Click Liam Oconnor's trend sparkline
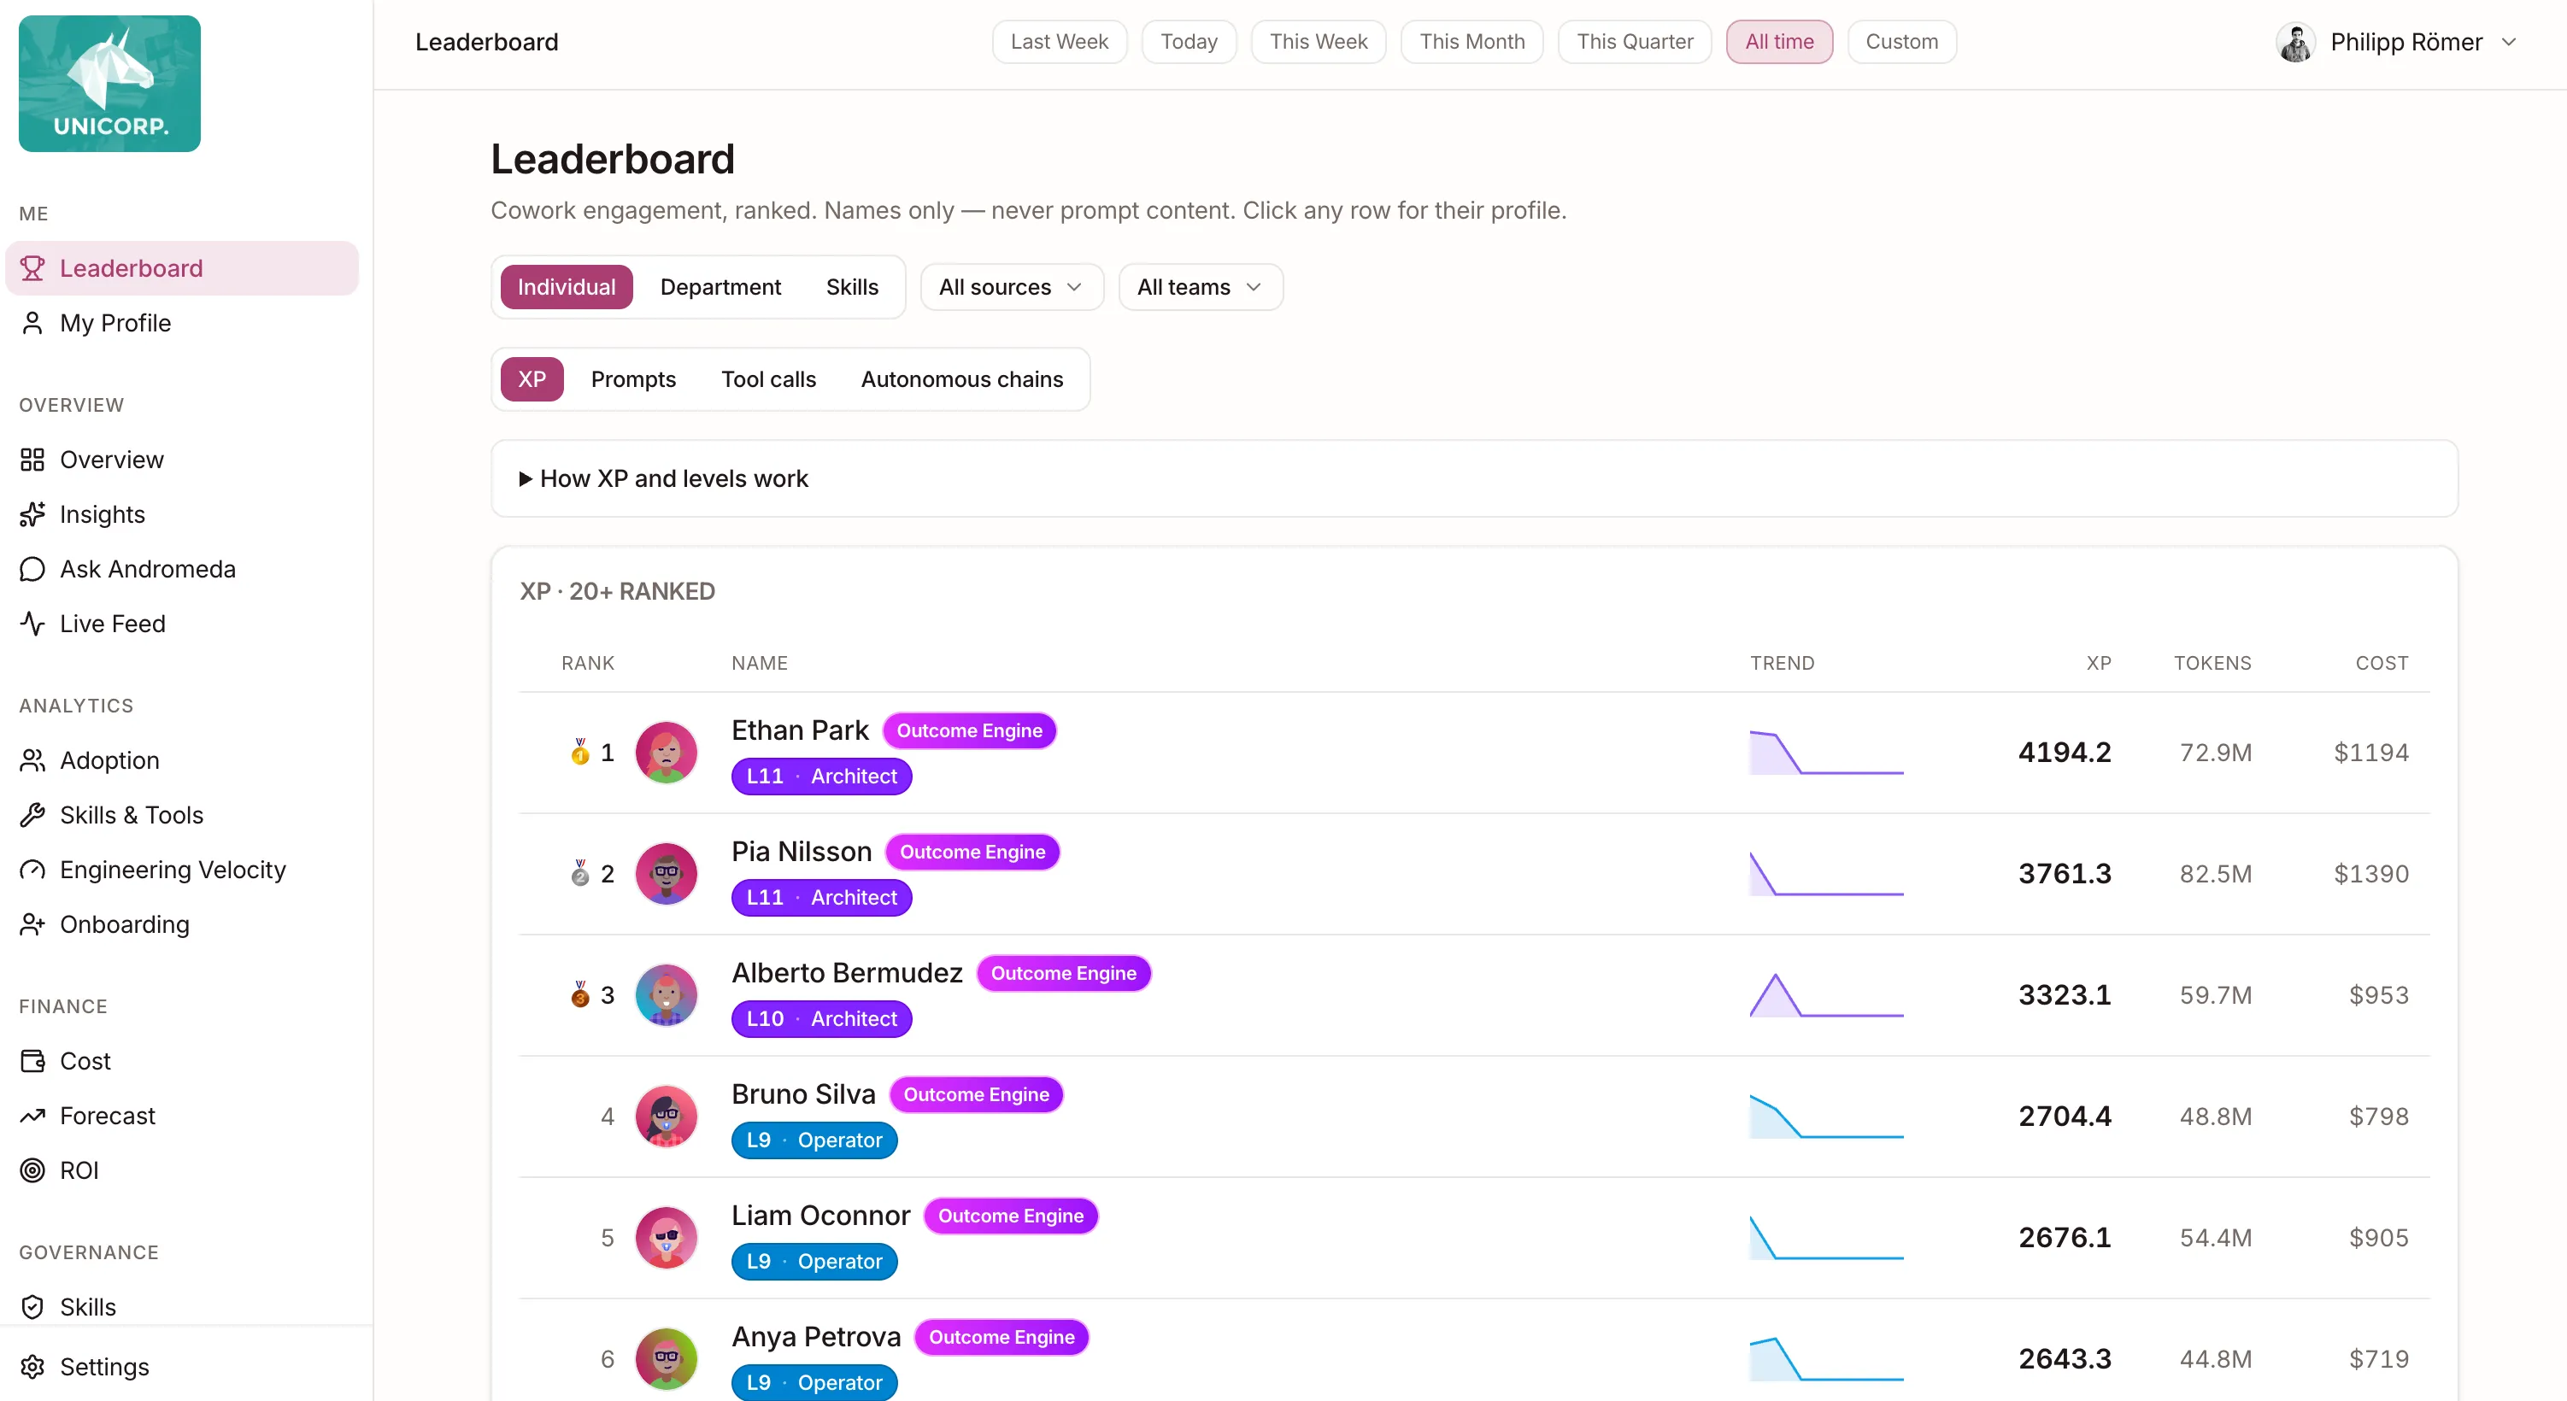 pos(1827,1238)
